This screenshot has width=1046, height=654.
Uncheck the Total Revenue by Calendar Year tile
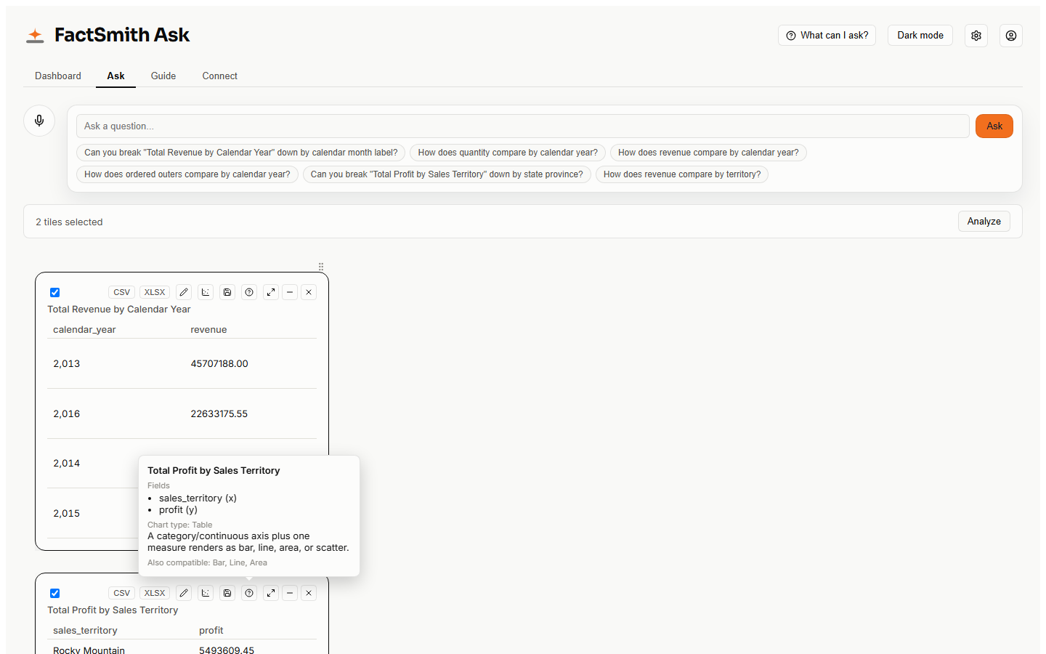coord(54,292)
